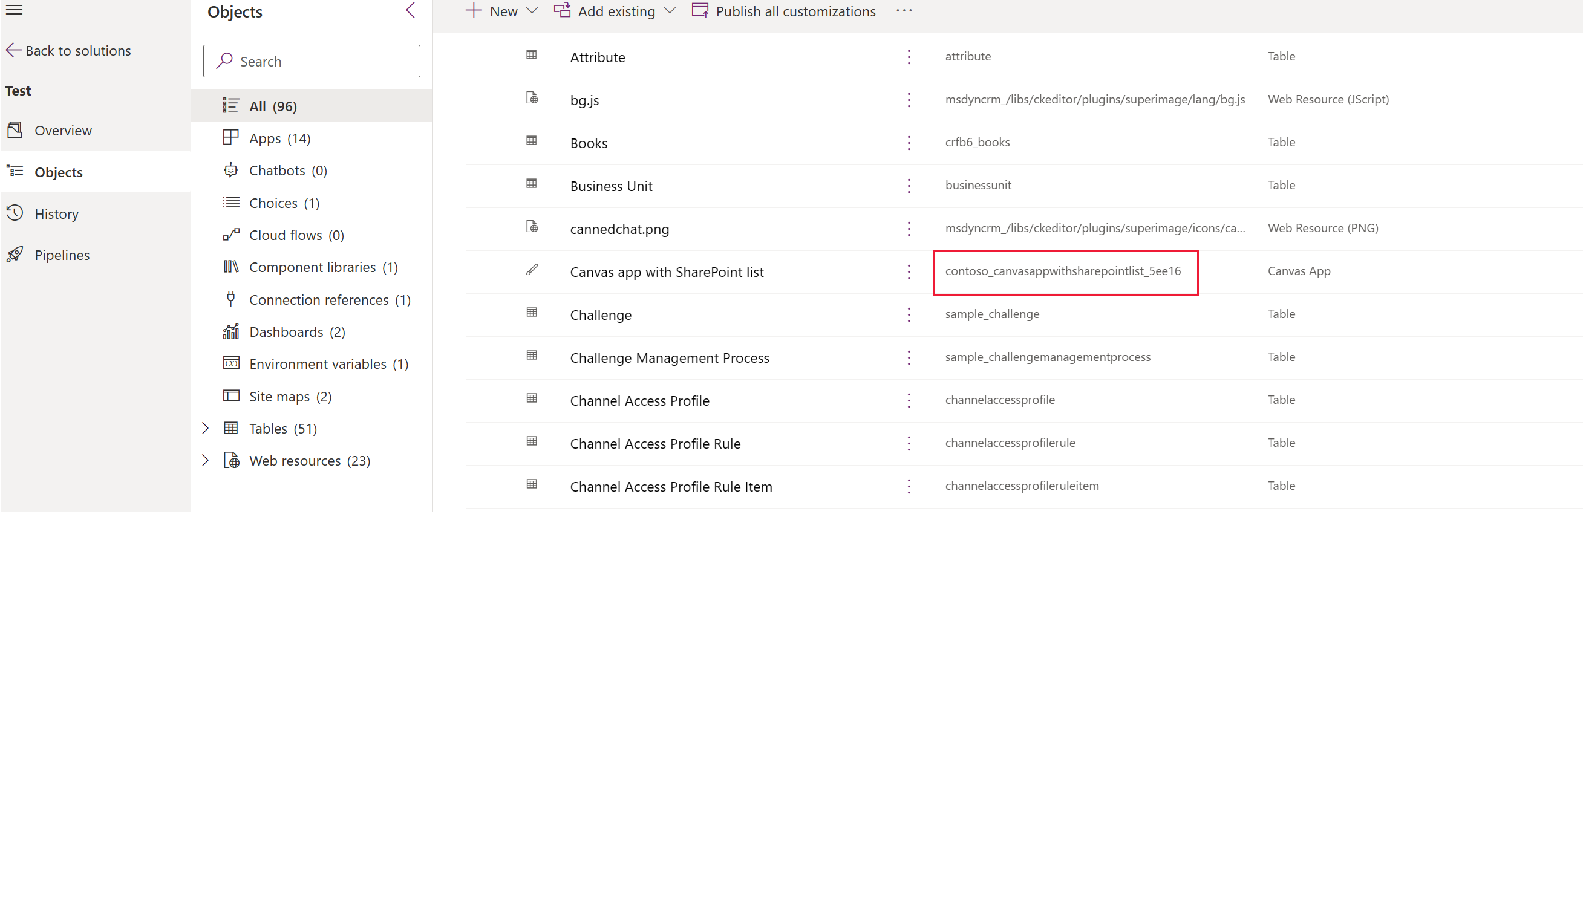Select Objects in left navigation
The width and height of the screenshot is (1583, 907).
[x=59, y=172]
